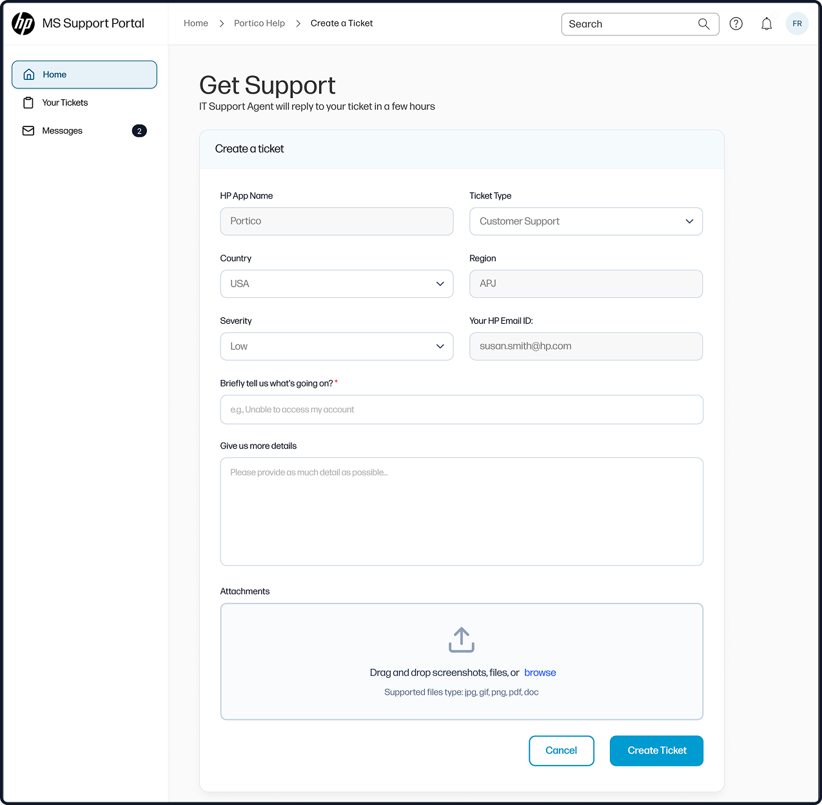Open help via question mark icon

coord(736,24)
